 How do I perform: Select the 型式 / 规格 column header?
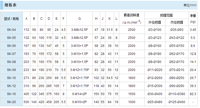(12, 19)
